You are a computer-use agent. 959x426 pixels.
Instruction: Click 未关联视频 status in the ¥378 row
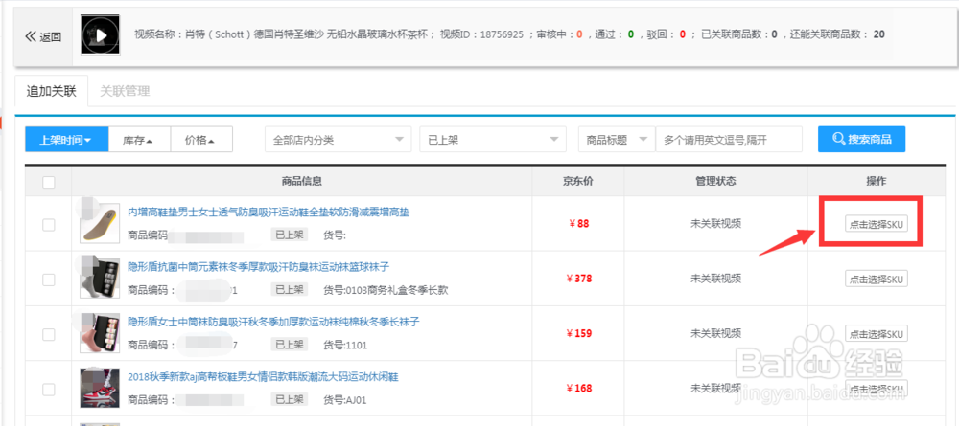tap(715, 279)
